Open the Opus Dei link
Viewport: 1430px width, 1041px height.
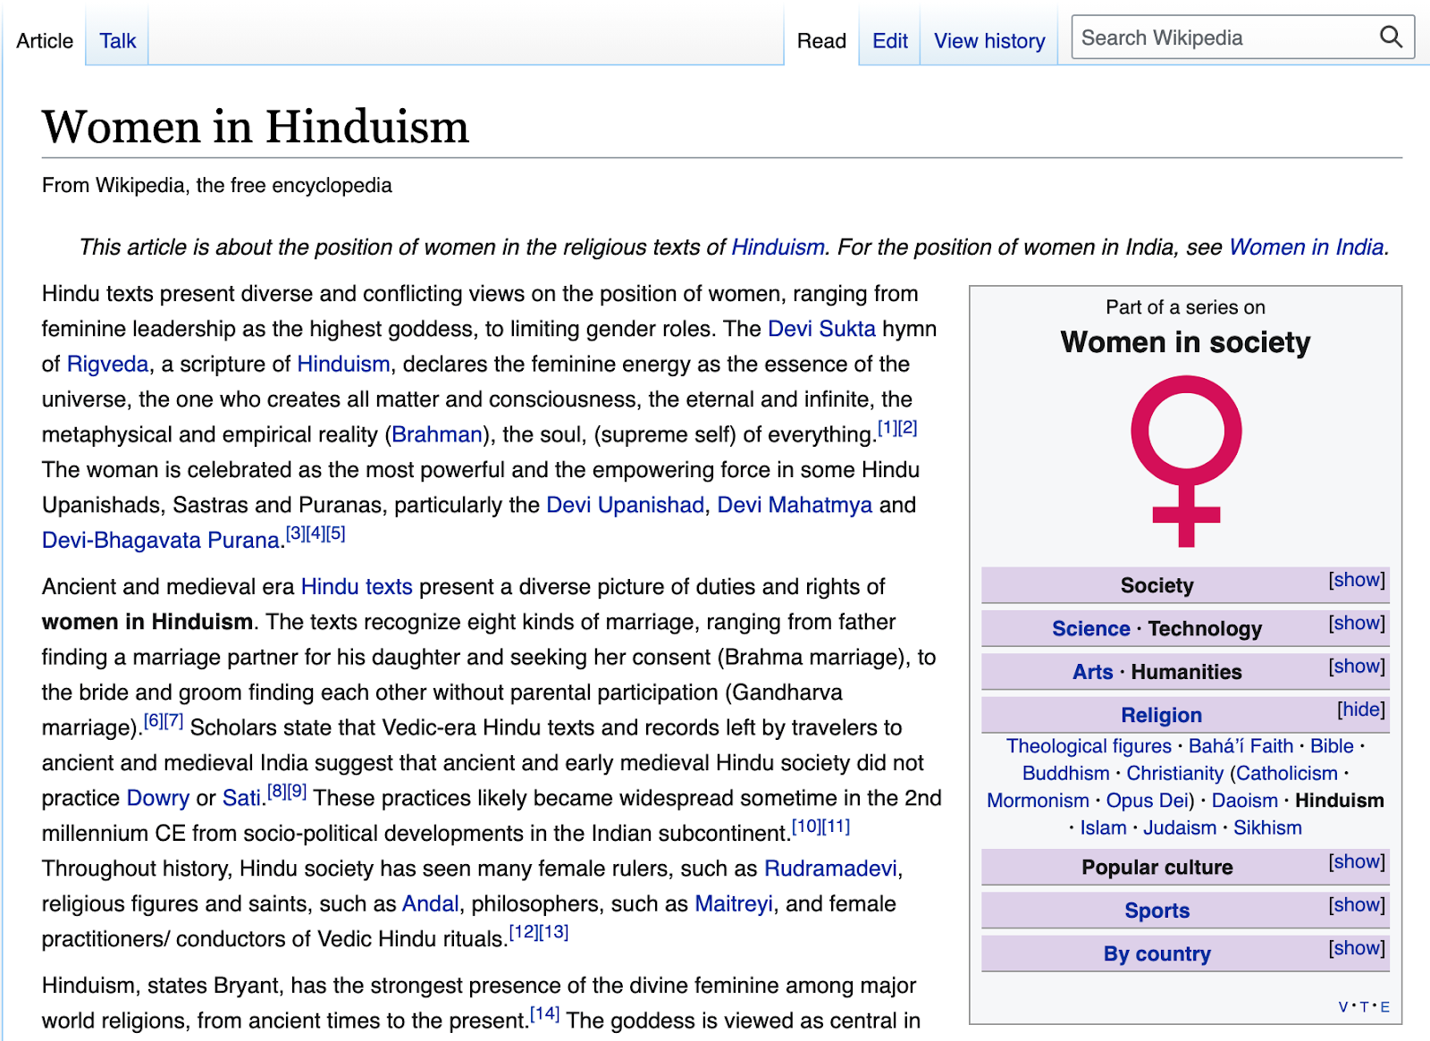click(1148, 801)
